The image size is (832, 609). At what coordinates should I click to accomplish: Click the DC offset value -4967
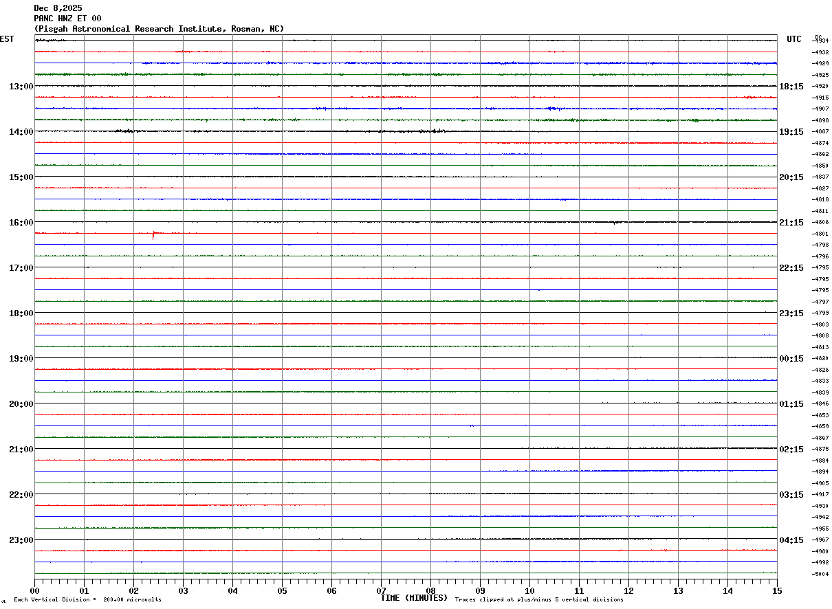point(820,540)
